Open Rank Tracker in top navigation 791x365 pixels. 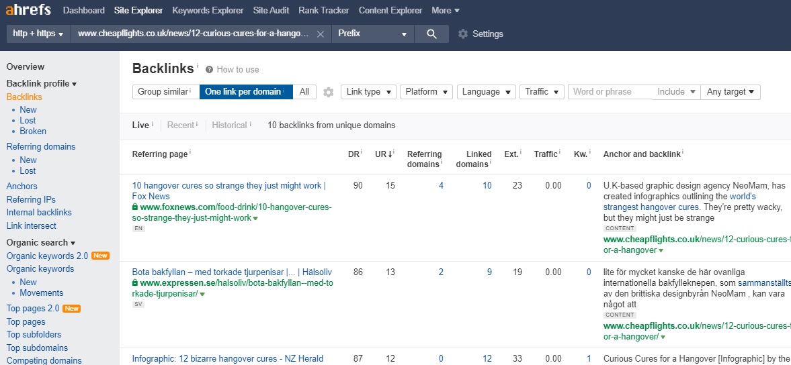point(324,10)
